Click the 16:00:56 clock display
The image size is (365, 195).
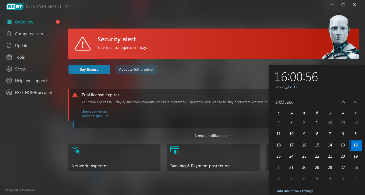click(296, 77)
